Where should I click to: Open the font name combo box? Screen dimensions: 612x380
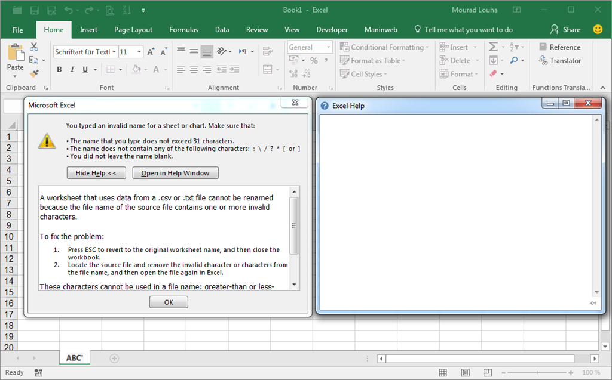tap(85, 52)
